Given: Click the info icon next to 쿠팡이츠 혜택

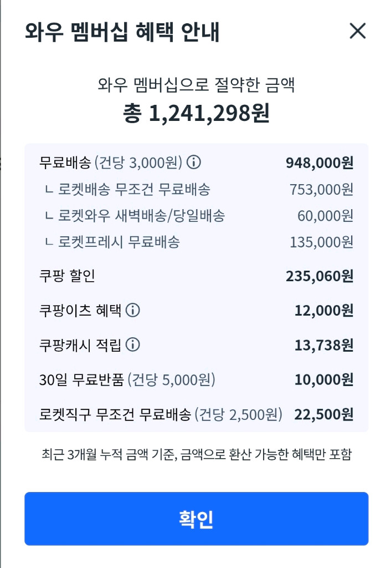Looking at the screenshot, I should pos(135,312).
